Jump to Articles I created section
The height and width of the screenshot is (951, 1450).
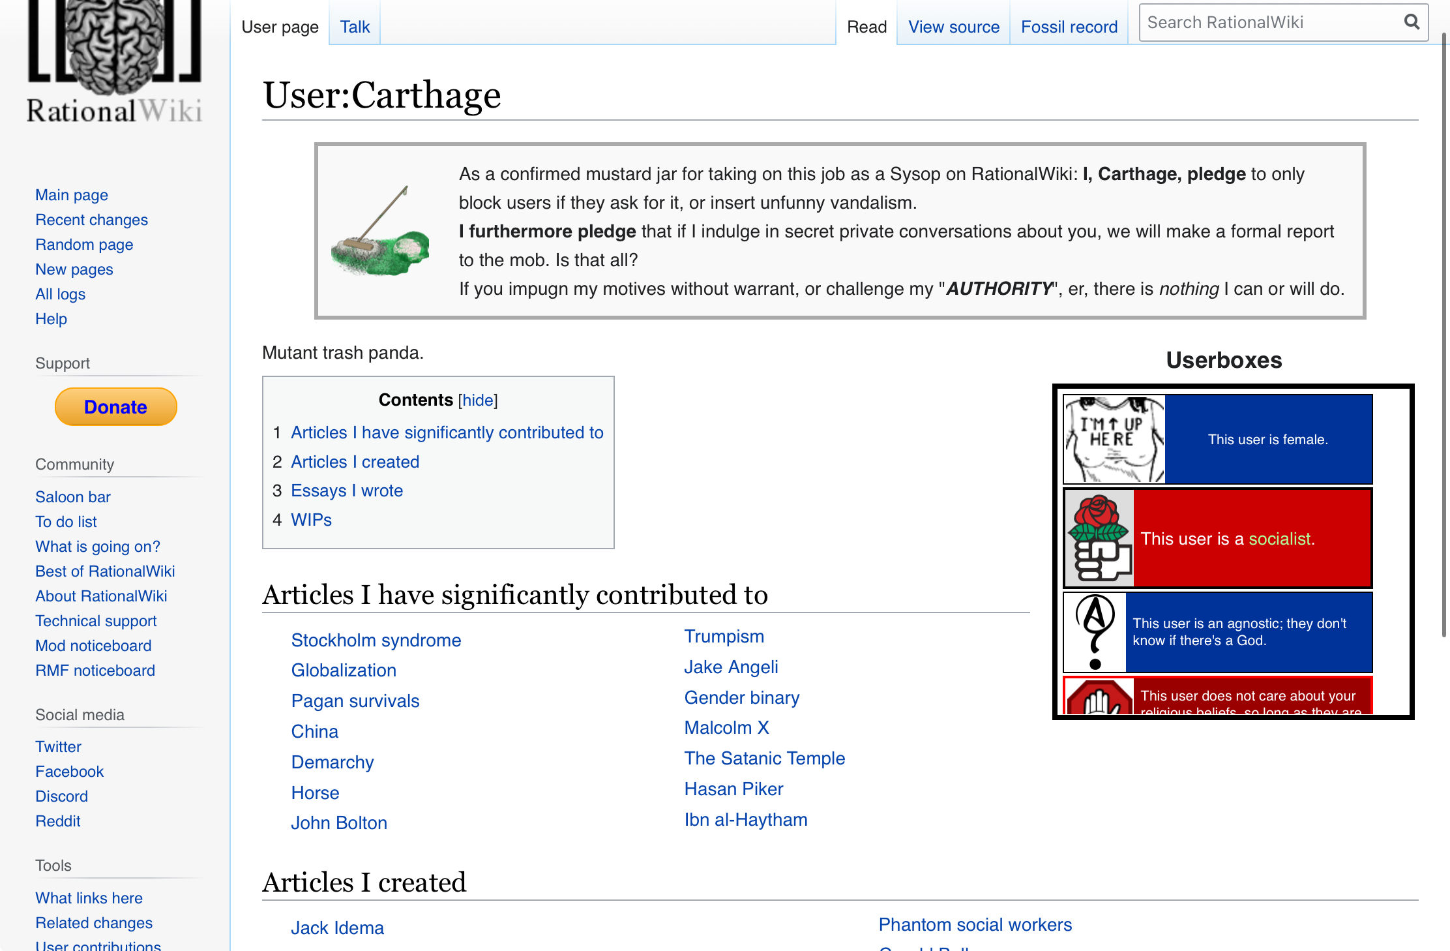(x=355, y=462)
